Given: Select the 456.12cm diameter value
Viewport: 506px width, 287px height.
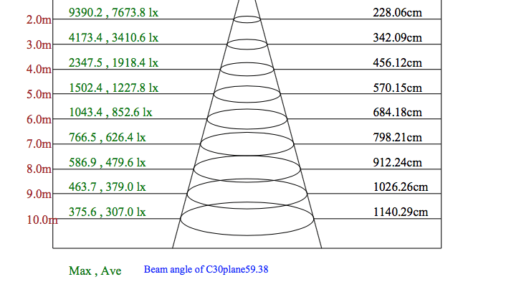Looking at the screenshot, I should 397,62.
